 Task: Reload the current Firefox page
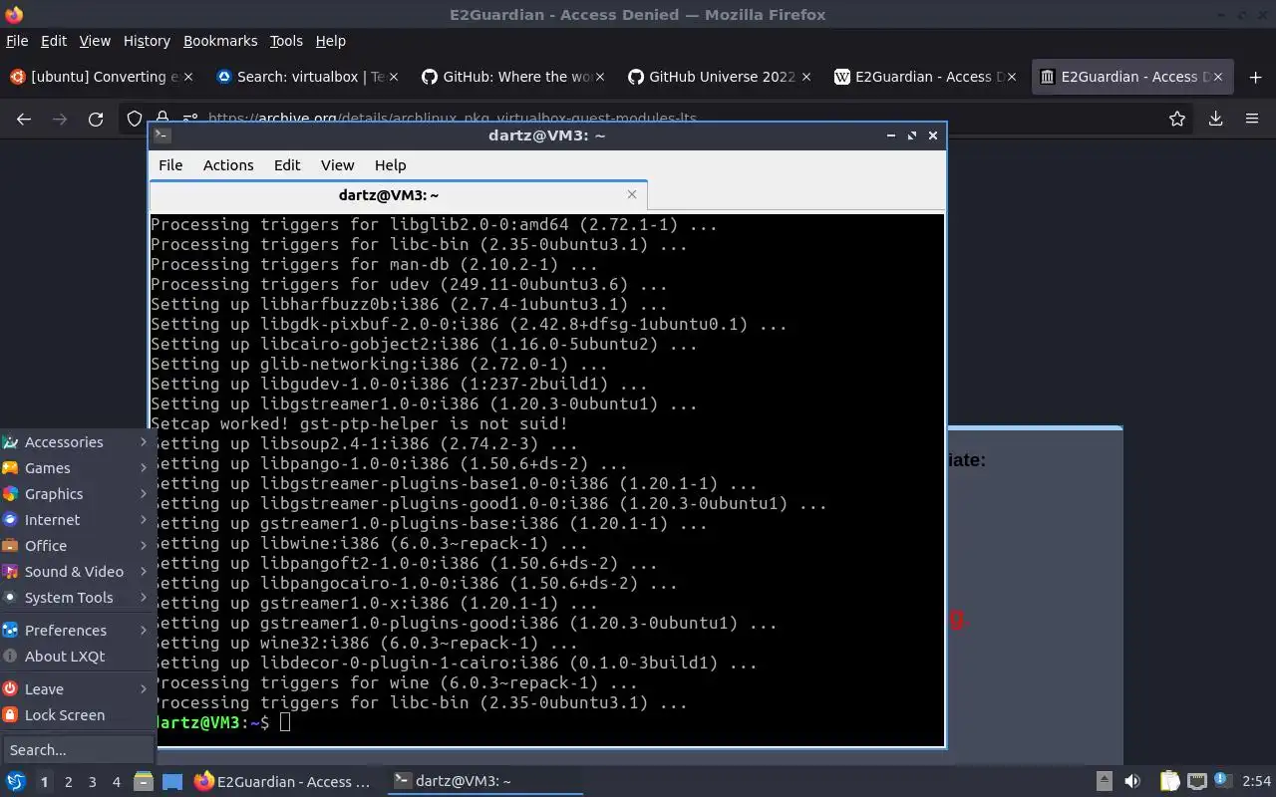tap(96, 119)
